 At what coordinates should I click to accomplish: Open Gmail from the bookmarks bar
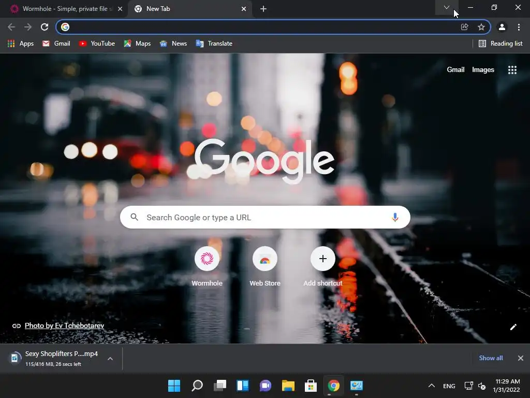point(56,44)
